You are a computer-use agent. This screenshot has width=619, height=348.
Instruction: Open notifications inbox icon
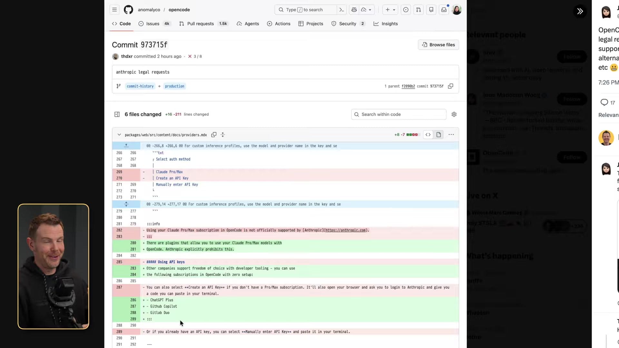[444, 10]
